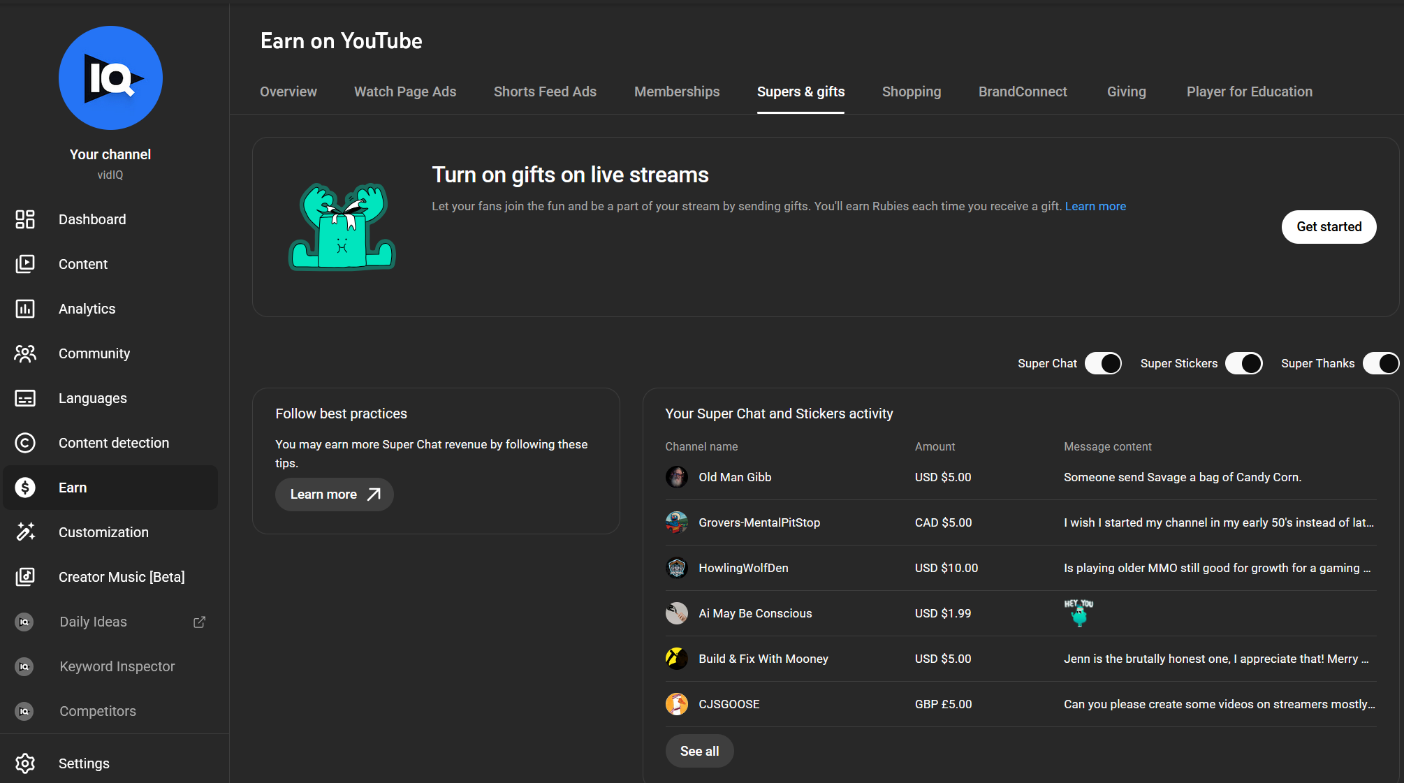Screen dimensions: 1404x783
Task: Click the USD $10.00 amount
Action: click(946, 568)
